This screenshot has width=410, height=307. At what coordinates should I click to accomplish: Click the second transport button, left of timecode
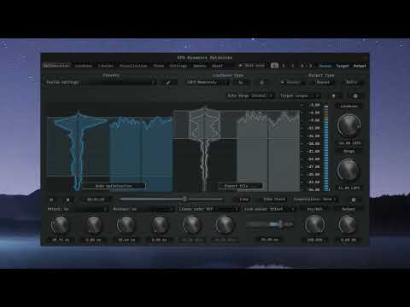tap(67, 200)
